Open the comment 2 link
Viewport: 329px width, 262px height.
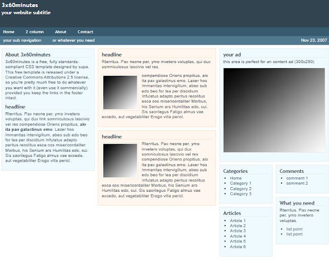point(297,184)
